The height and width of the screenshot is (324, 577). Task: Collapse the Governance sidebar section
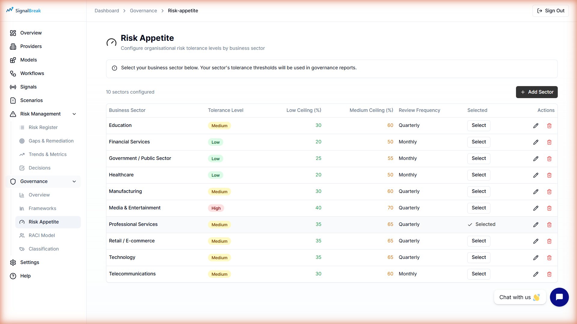pyautogui.click(x=74, y=181)
